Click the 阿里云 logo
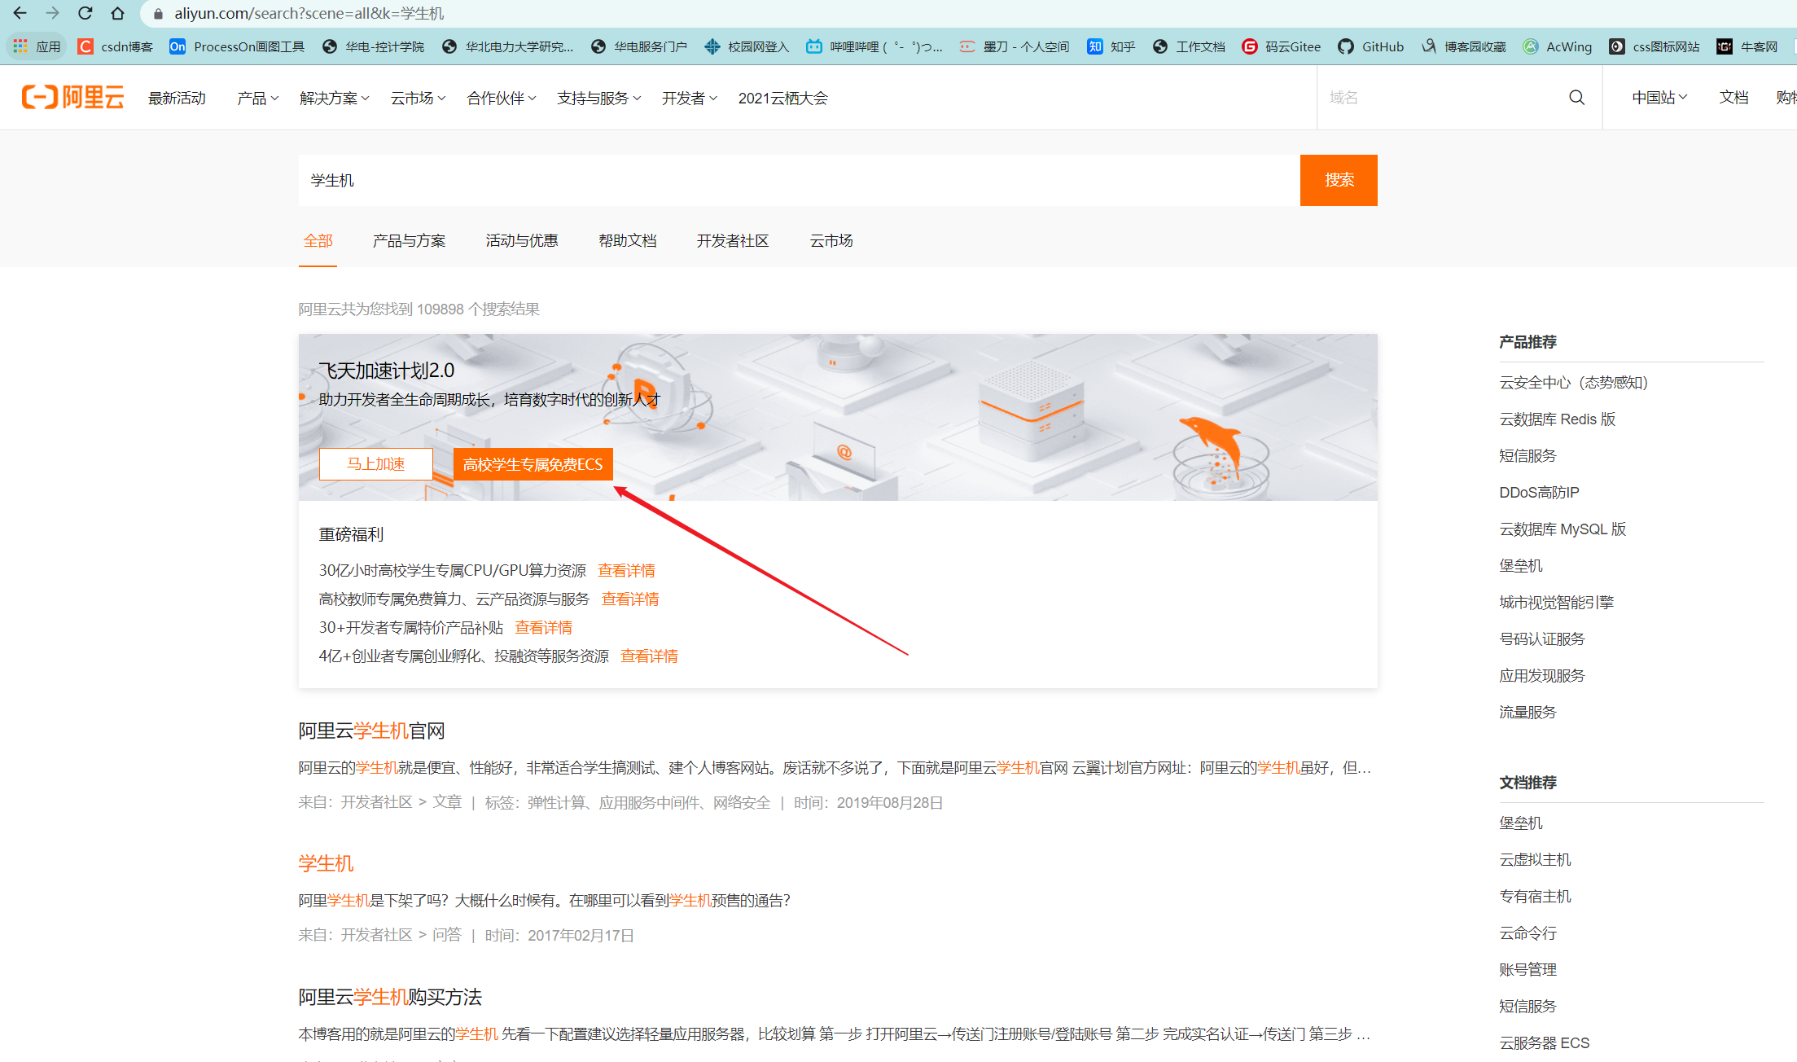The image size is (1797, 1062). click(72, 97)
